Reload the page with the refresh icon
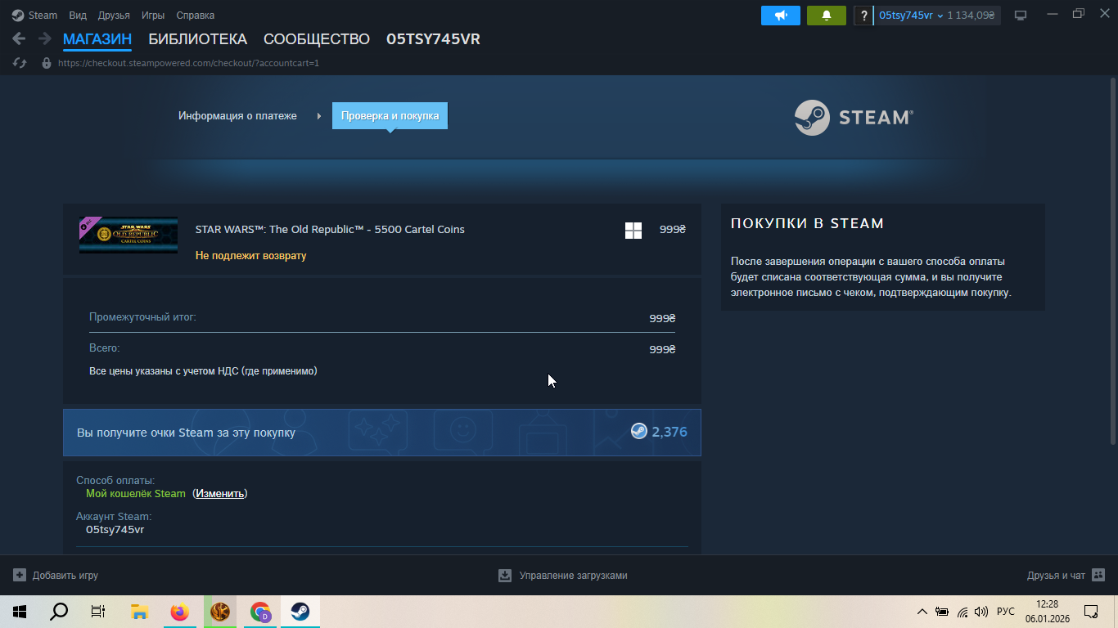Screen dimensions: 1118x628 (20, 63)
